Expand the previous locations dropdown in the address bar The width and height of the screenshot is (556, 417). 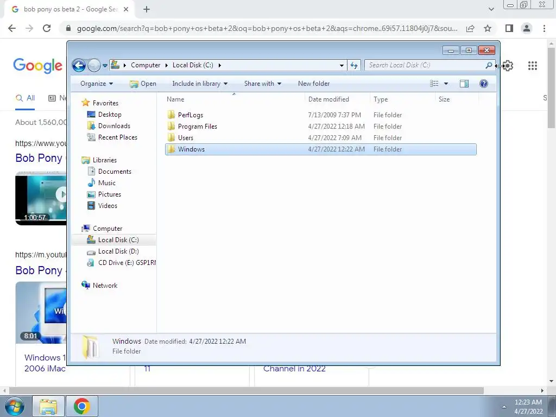[x=342, y=65]
